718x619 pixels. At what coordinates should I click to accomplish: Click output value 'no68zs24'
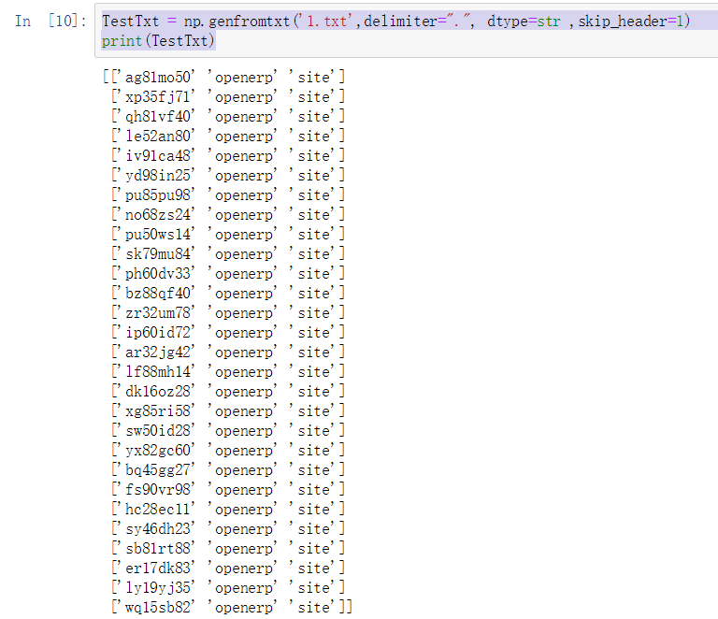[158, 215]
